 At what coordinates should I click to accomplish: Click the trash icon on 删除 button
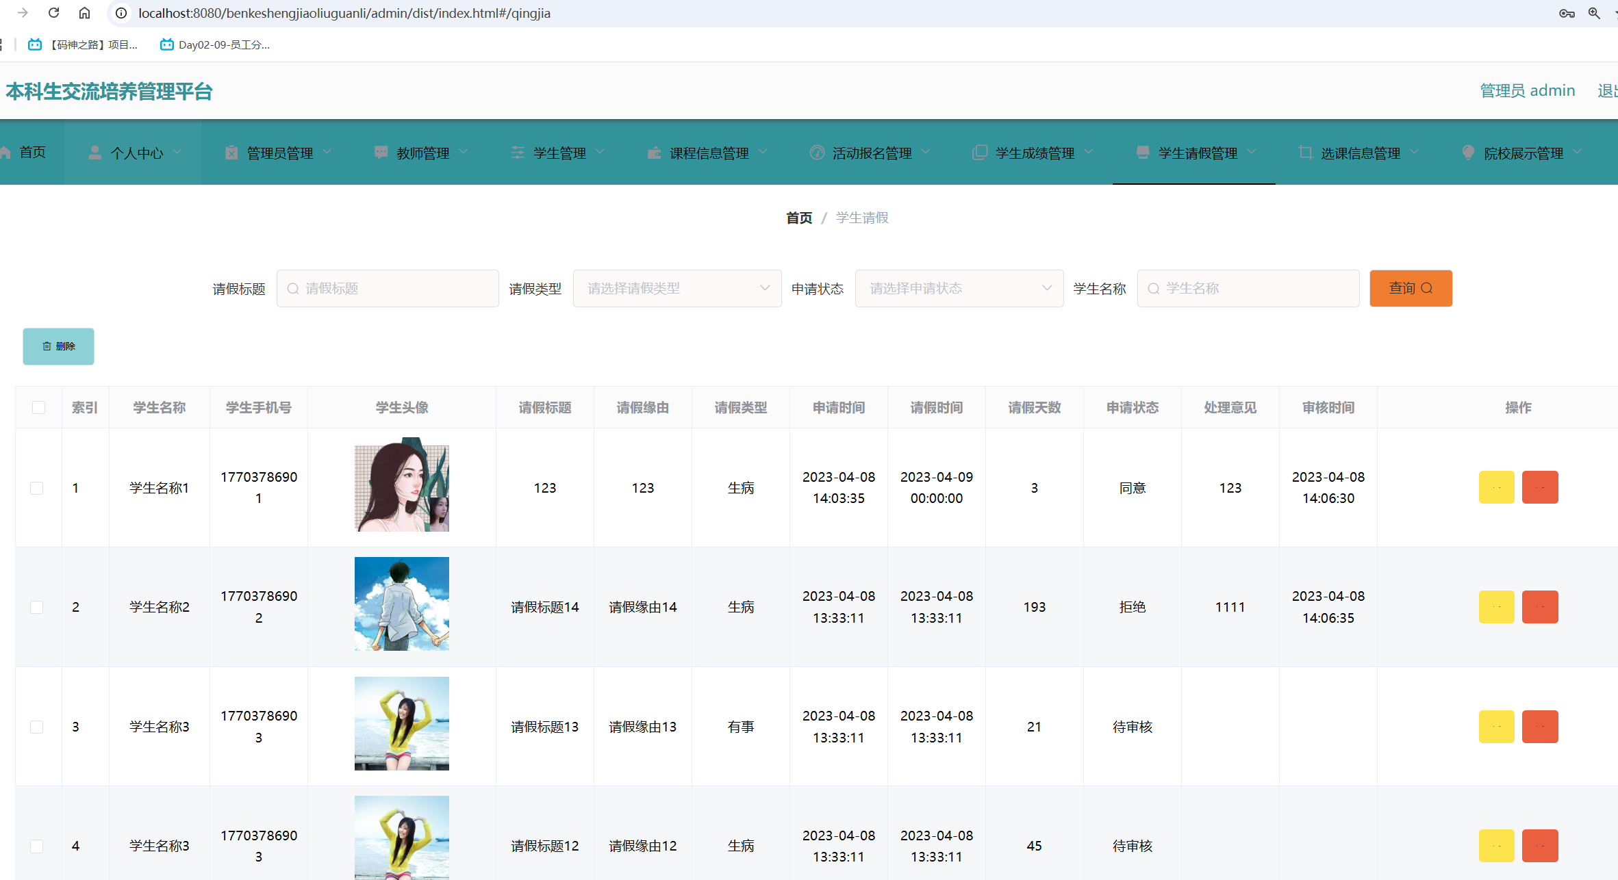pos(47,346)
